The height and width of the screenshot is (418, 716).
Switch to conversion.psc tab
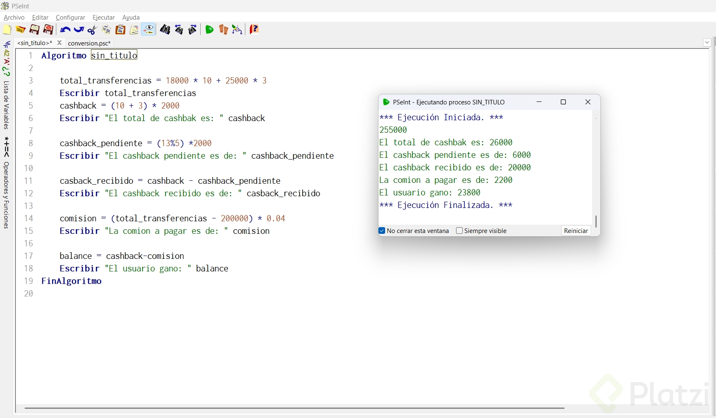[x=89, y=43]
